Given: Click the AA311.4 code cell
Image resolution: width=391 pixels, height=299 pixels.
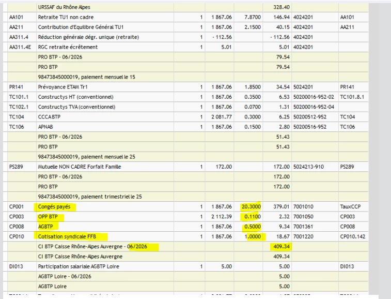Looking at the screenshot, I should tap(19, 37).
